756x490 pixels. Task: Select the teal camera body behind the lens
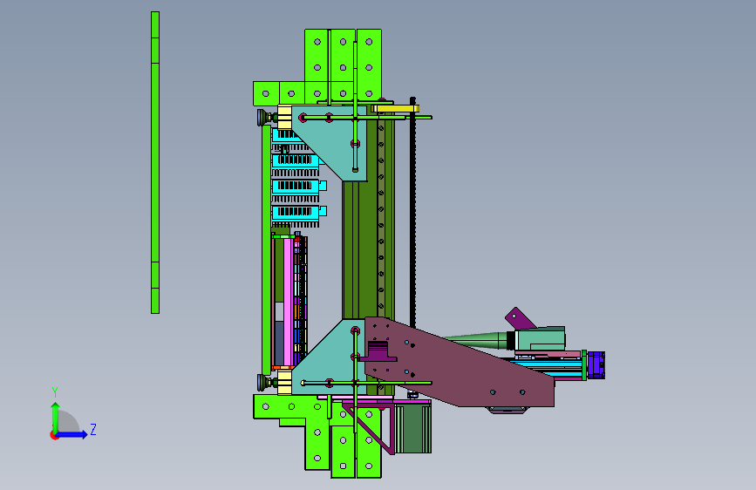pos(540,338)
